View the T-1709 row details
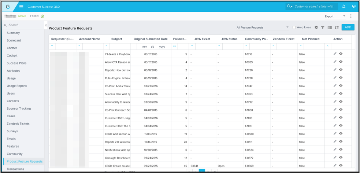The width and height of the screenshot is (360, 173). click(x=341, y=62)
